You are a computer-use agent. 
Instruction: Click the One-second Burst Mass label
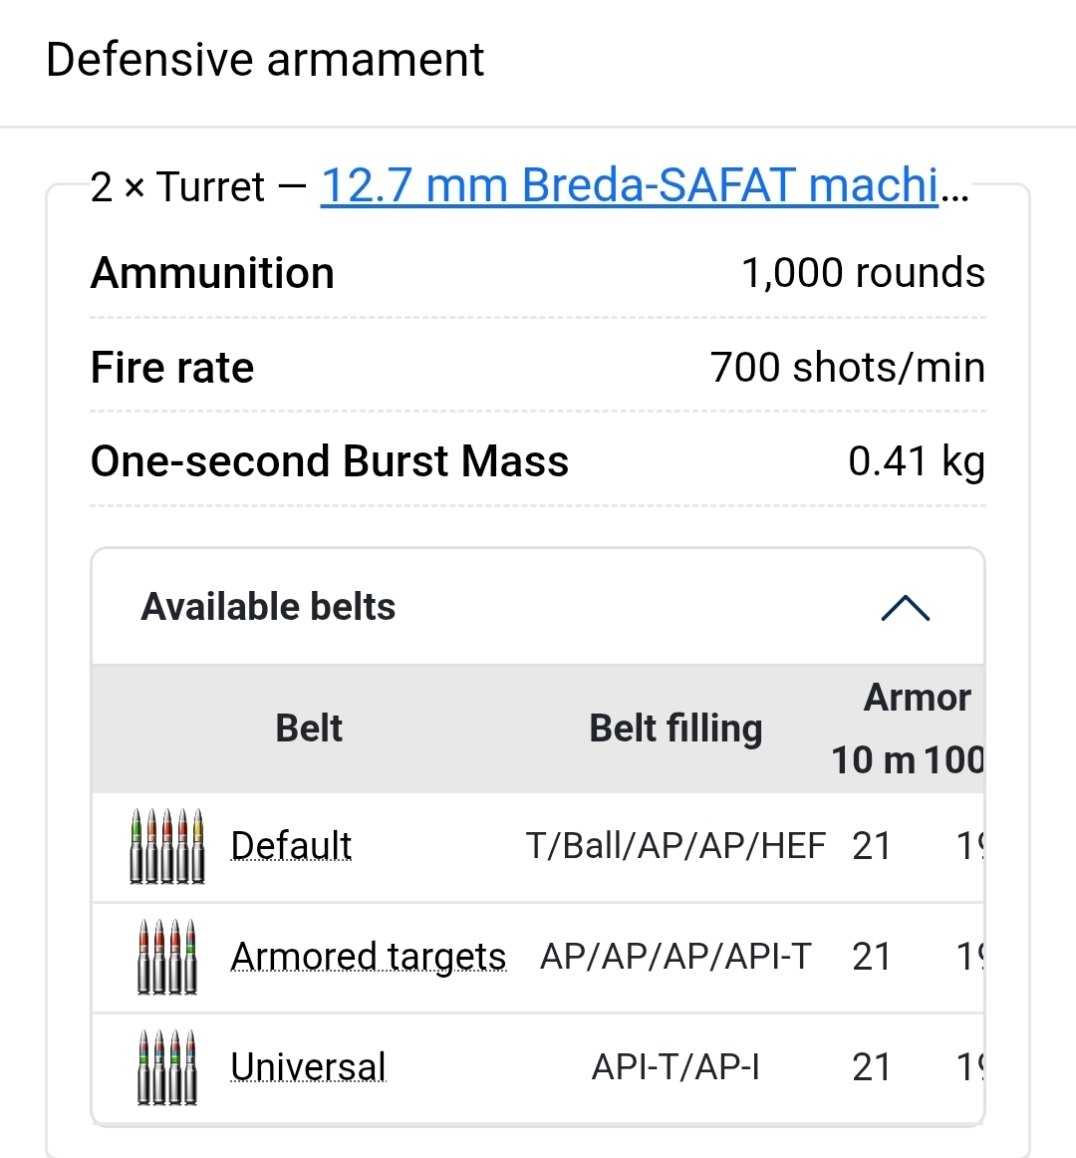point(330,461)
